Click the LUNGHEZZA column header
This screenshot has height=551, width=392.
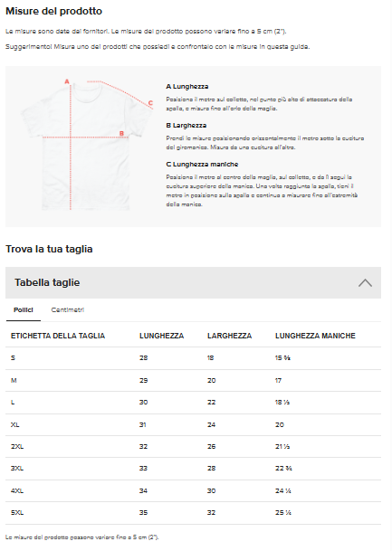(x=161, y=336)
